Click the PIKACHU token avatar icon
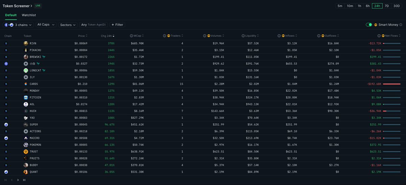Screen dimensions: 406x185 coord(26,50)
